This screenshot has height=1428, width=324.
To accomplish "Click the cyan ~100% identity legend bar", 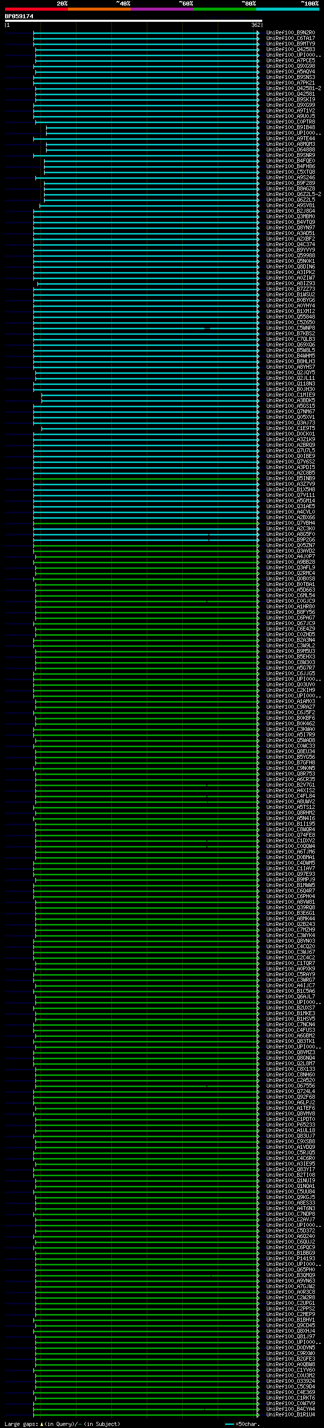I will (288, 9).
